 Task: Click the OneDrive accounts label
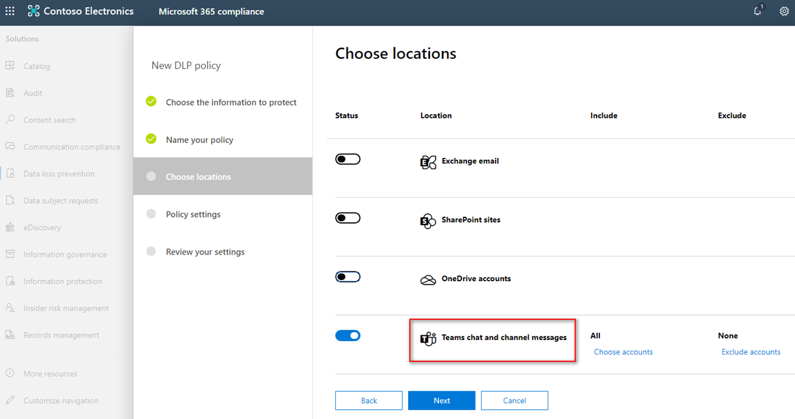(x=476, y=278)
